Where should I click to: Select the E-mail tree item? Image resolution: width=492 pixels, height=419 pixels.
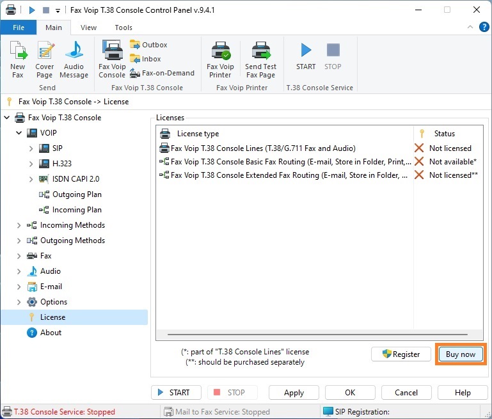click(45, 287)
